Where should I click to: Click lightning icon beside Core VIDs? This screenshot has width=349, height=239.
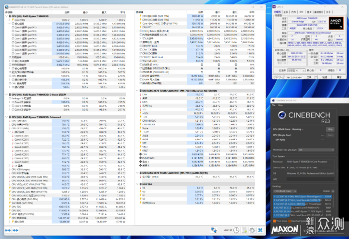(13, 20)
